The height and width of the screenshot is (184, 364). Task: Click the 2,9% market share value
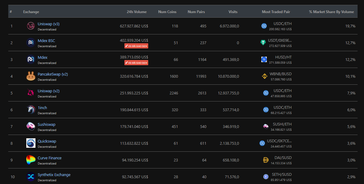[351, 177]
